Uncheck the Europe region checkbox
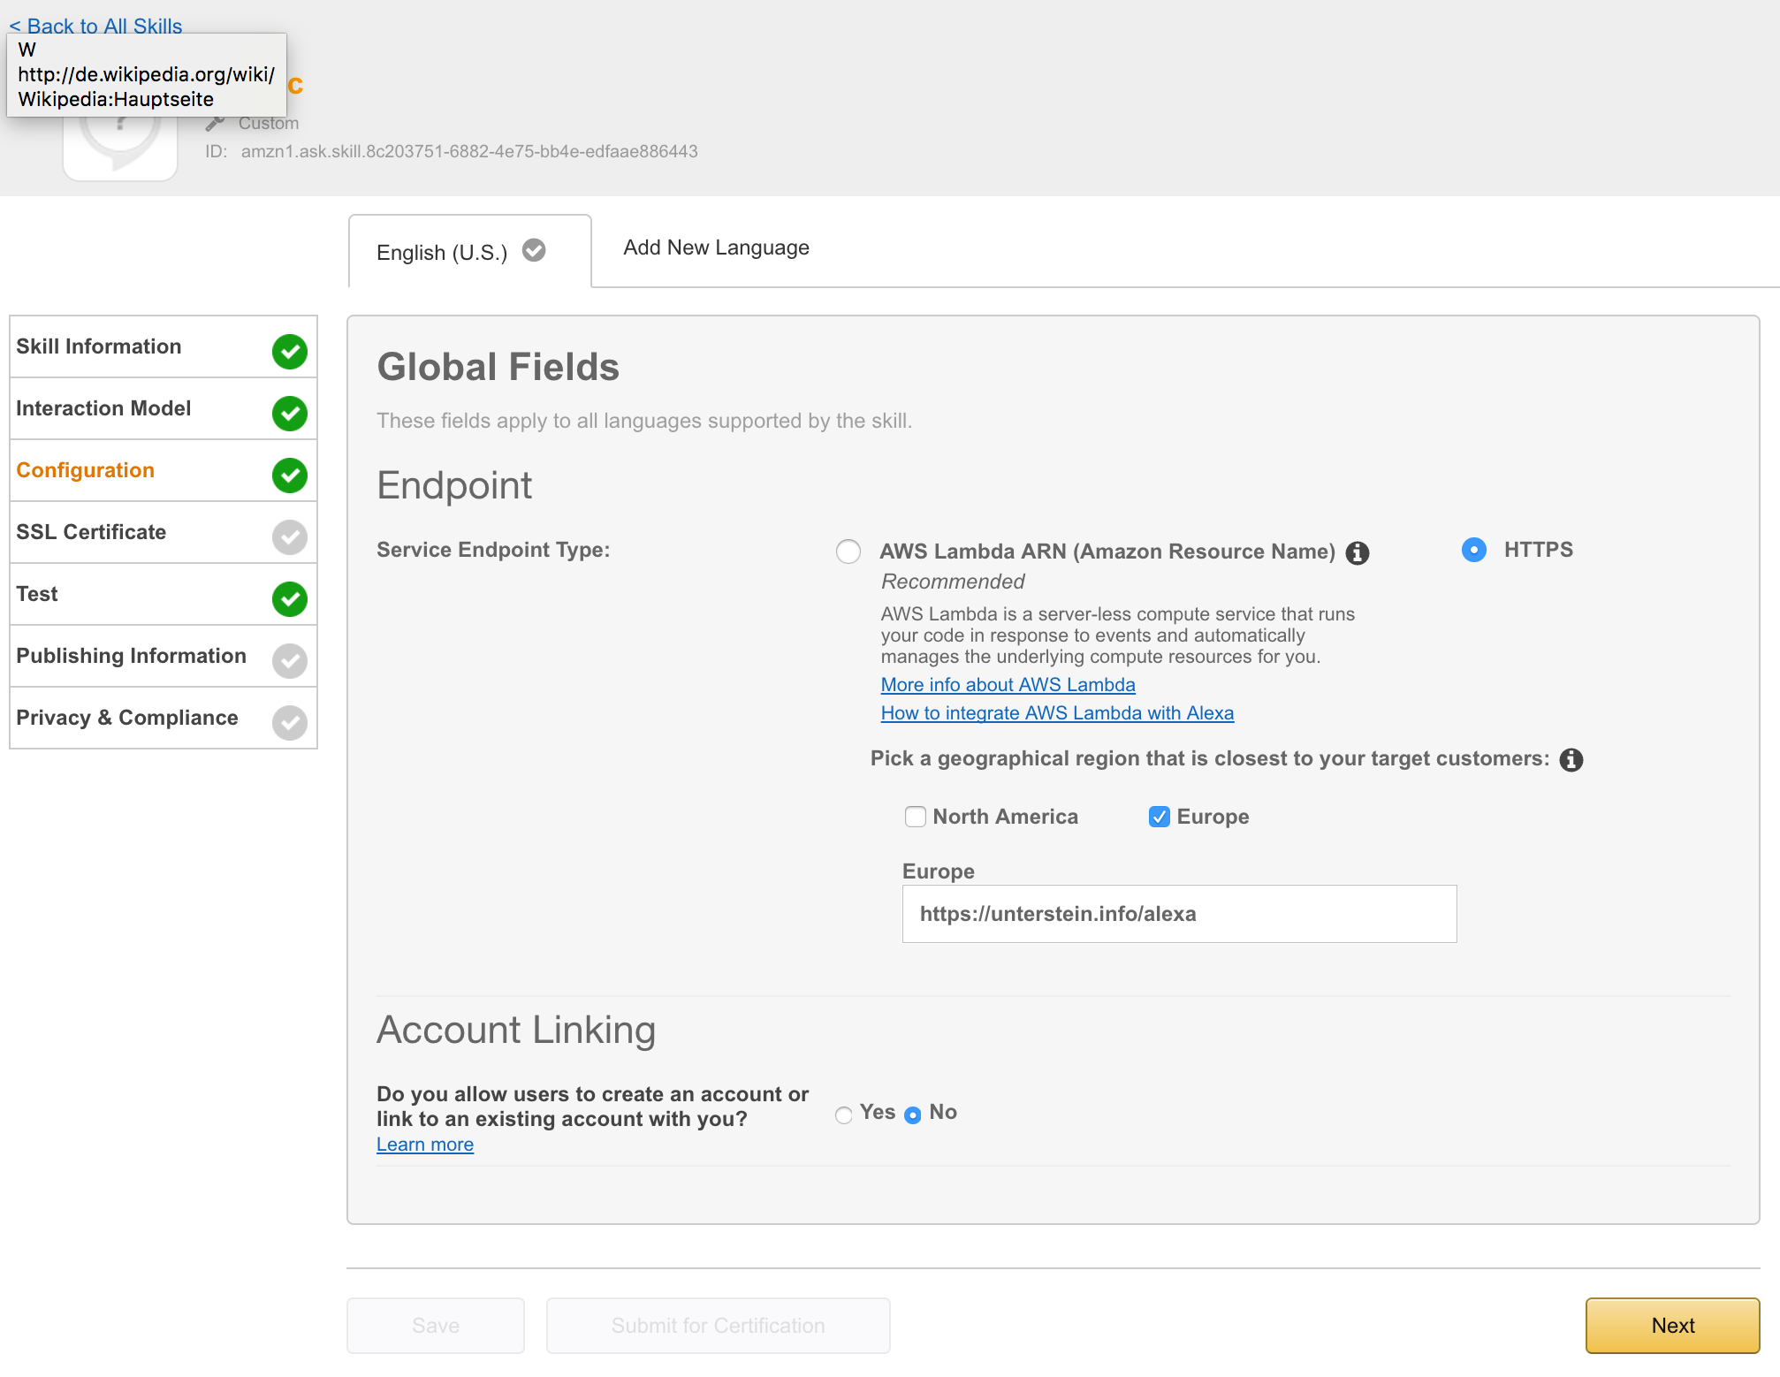Image resolution: width=1780 pixels, height=1377 pixels. (x=1159, y=817)
